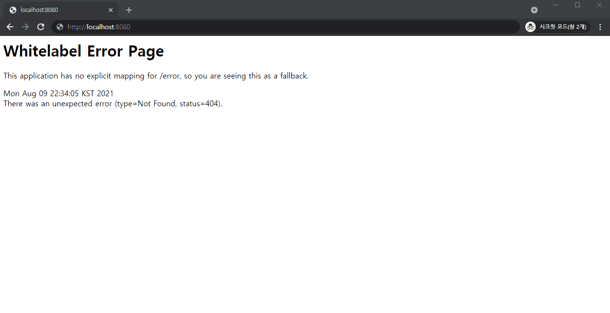
Task: Click the incognito hat-and-glasses icon
Action: [x=530, y=27]
